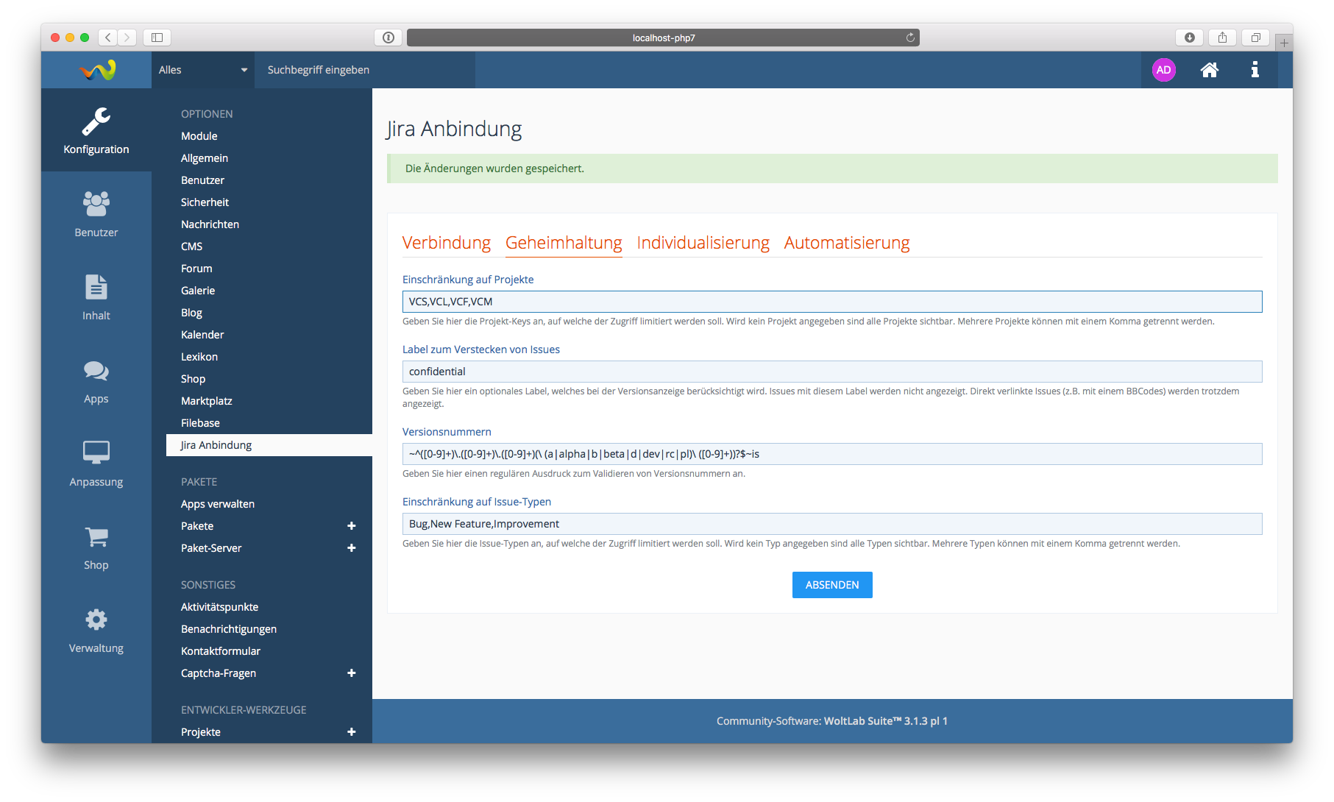Open Allgemein in the options menu
The image size is (1334, 802).
(205, 158)
